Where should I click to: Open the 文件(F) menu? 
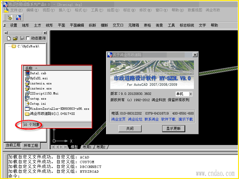coord(16,10)
